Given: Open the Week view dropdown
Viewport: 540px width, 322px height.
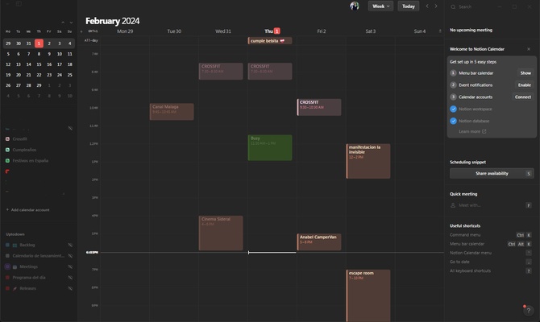Looking at the screenshot, I should coord(380,6).
